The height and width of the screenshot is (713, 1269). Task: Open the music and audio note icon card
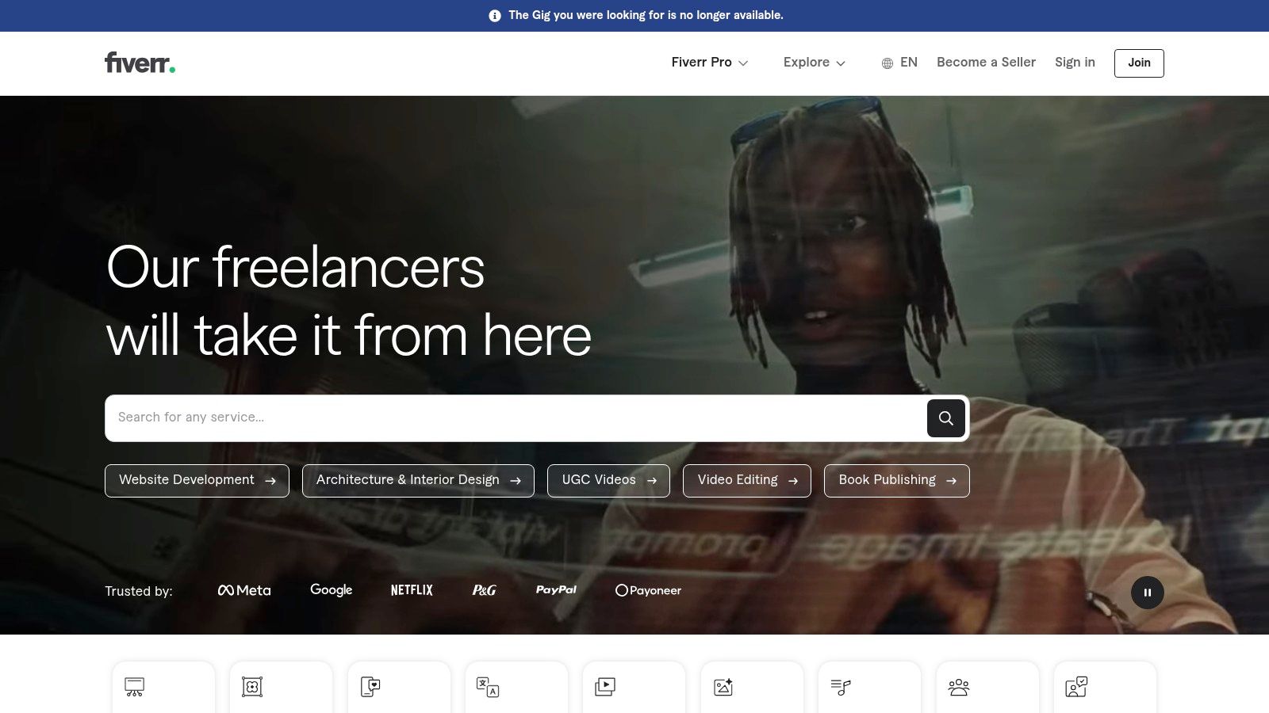click(869, 687)
